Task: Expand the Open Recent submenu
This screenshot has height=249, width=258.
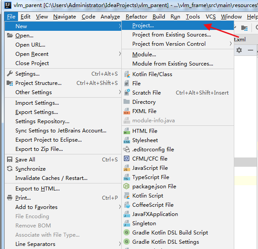Action: (63, 54)
